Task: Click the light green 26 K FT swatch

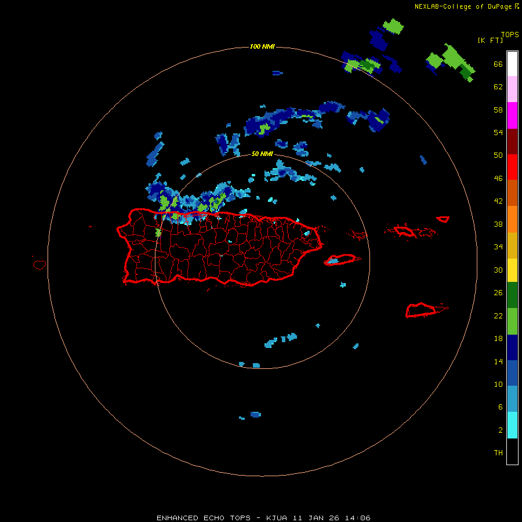Action: (x=512, y=321)
